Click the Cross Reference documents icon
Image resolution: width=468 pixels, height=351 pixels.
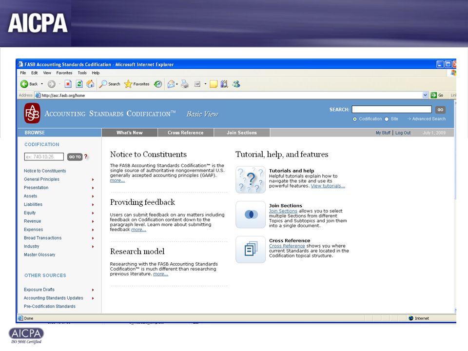251,250
